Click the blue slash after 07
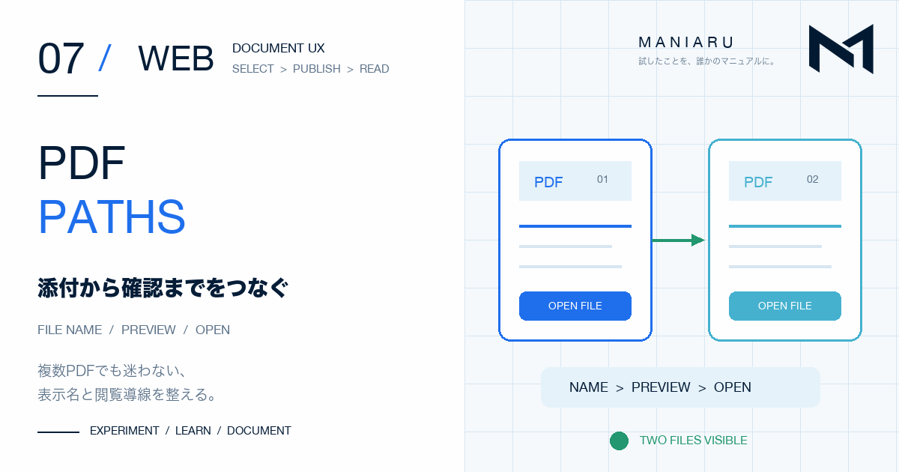Image resolution: width=899 pixels, height=472 pixels. coord(105,58)
